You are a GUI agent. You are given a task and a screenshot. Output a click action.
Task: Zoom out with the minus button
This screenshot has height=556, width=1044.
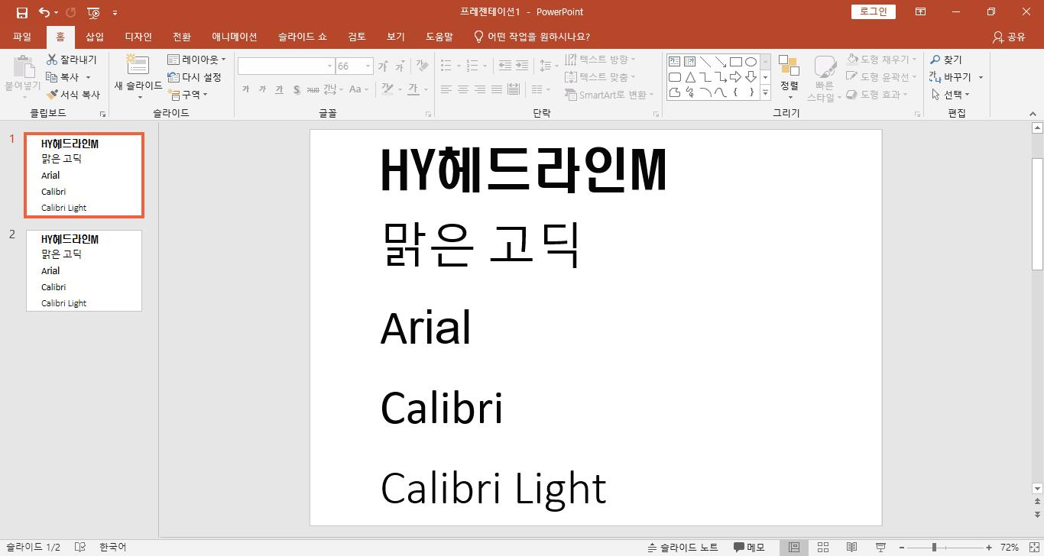pos(902,547)
